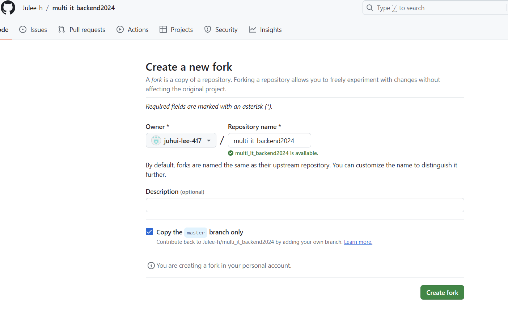Switch to the Issues tab
The height and width of the screenshot is (317, 508).
click(33, 30)
